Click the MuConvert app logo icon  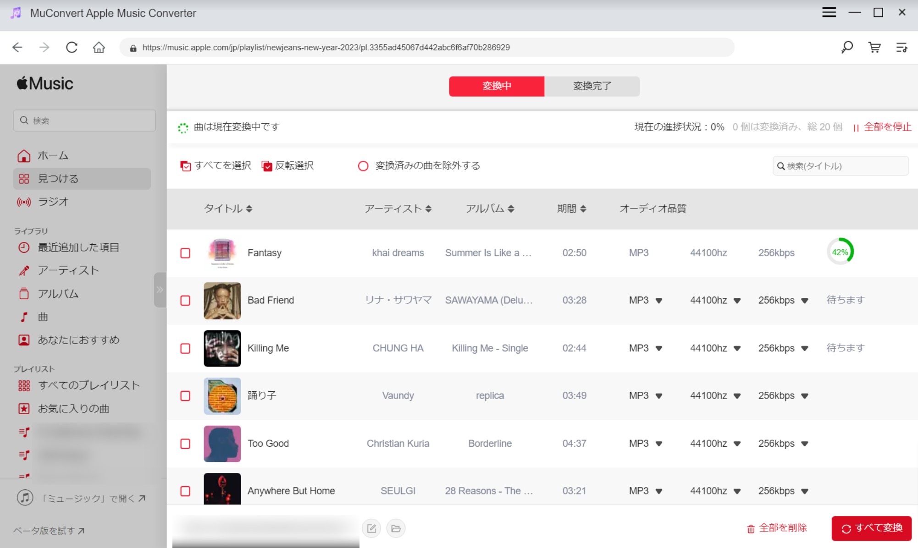click(16, 13)
